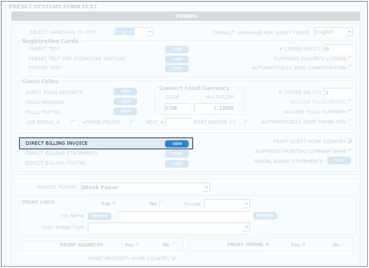369x268 pixels.
Task: Open VIEW for Direct Billing Footer
Action: 177,164
